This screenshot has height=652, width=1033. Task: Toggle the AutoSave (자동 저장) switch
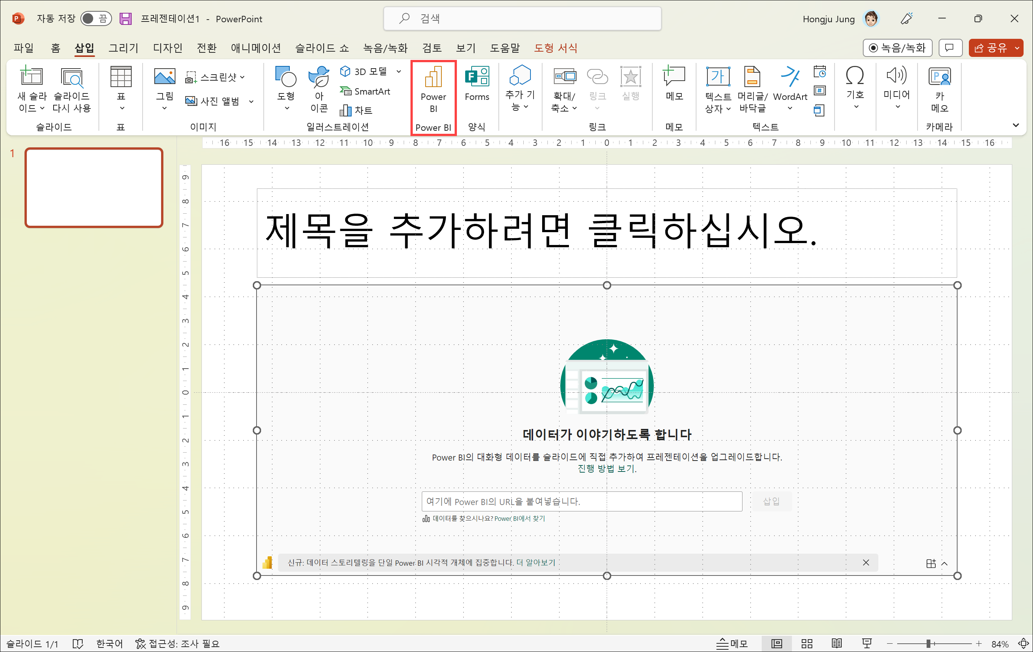click(96, 18)
